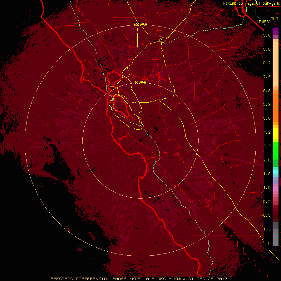Click the 9.8 value on the color scale
281x281 pixels.
coord(267,35)
